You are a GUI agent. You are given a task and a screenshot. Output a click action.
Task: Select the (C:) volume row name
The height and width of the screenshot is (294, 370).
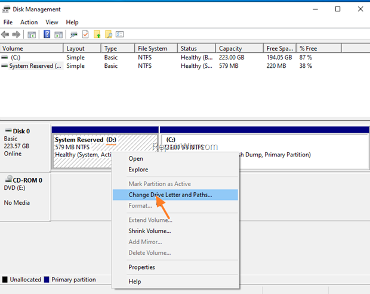coord(16,58)
